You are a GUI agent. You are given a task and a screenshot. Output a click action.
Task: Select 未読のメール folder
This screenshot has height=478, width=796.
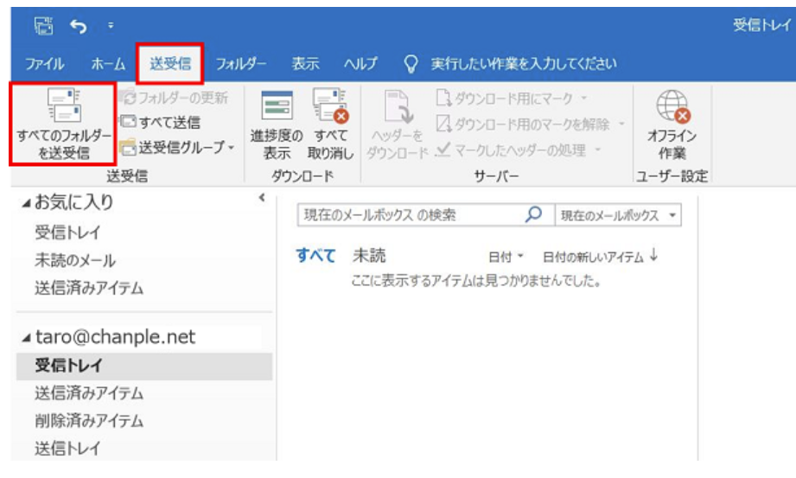[x=75, y=260]
